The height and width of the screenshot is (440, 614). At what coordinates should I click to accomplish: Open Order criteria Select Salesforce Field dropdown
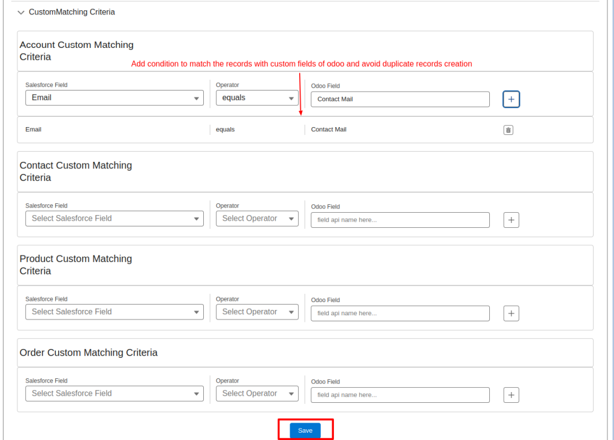115,393
